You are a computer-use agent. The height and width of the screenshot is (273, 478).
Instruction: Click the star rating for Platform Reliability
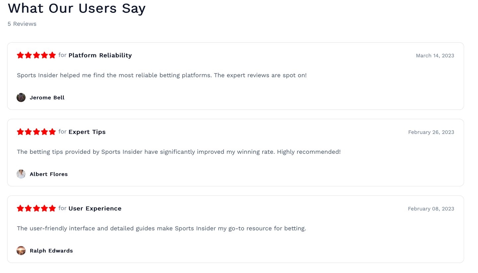click(36, 55)
